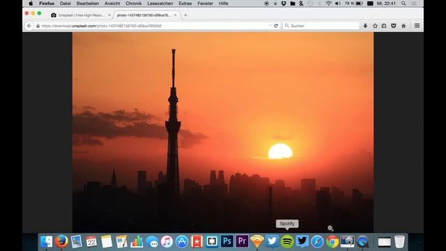Launch Safari from the dock
Screen dimensions: 446x251
[317, 242]
